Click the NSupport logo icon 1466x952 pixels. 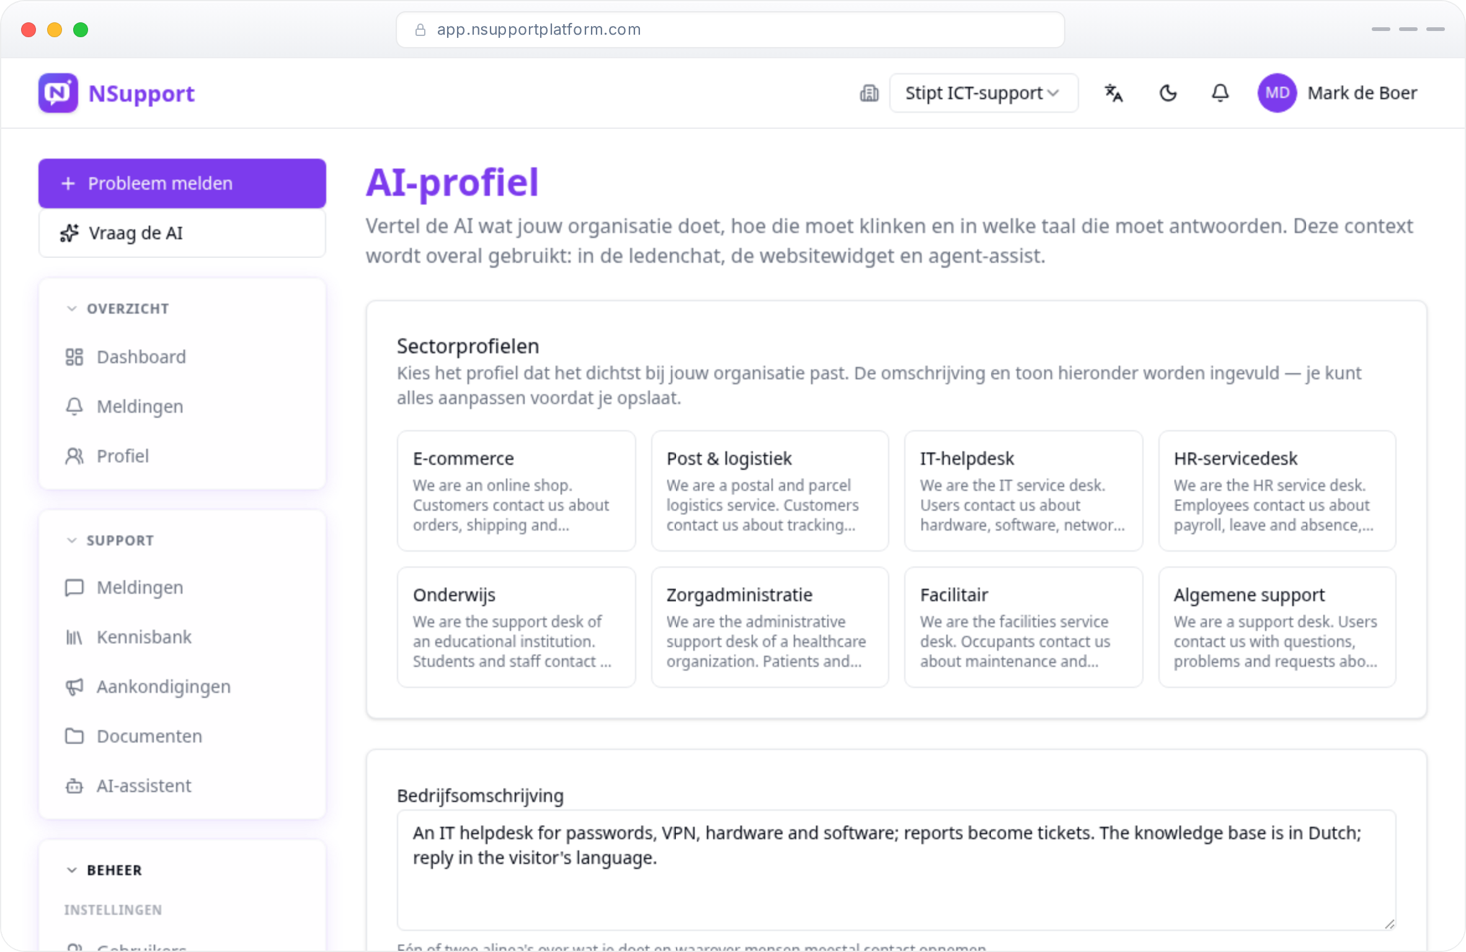[58, 93]
